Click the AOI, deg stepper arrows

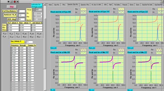(x=17, y=19)
